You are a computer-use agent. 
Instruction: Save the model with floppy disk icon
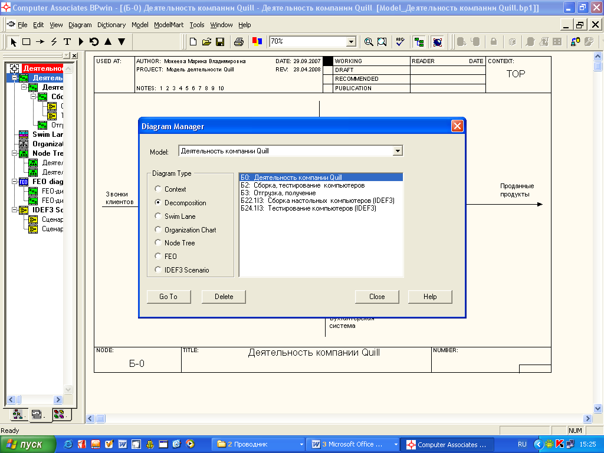point(220,42)
